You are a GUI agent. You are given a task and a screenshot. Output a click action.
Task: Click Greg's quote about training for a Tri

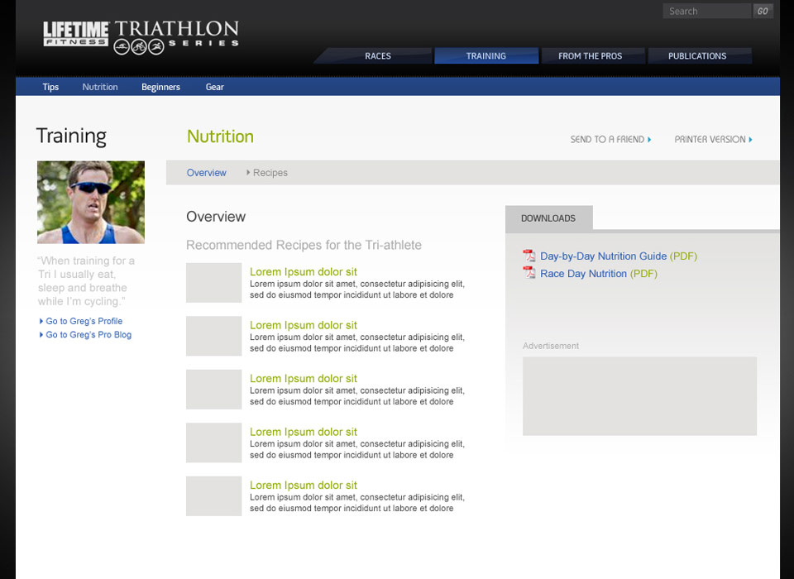tap(86, 281)
